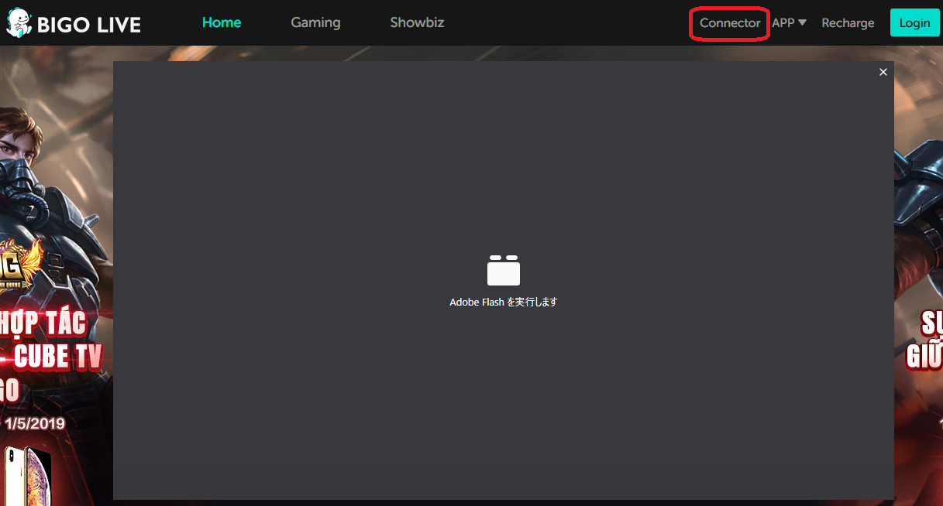Go to the Showbiz tab
The height and width of the screenshot is (506, 943).
click(x=417, y=22)
